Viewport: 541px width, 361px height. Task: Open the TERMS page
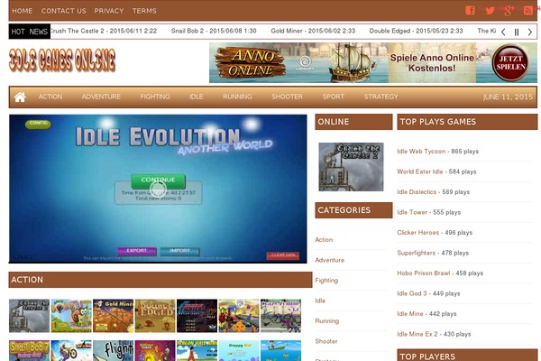pyautogui.click(x=144, y=11)
